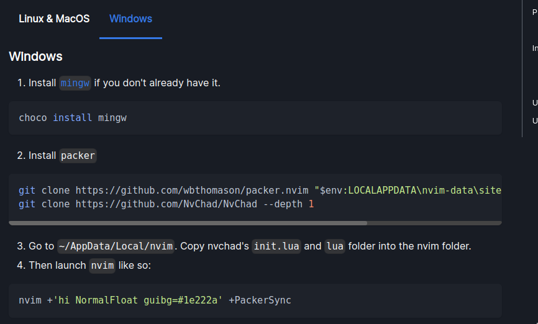The image size is (538, 324).
Task: Click the '~/AppData/Local/nvim' inline path
Action: (116, 246)
